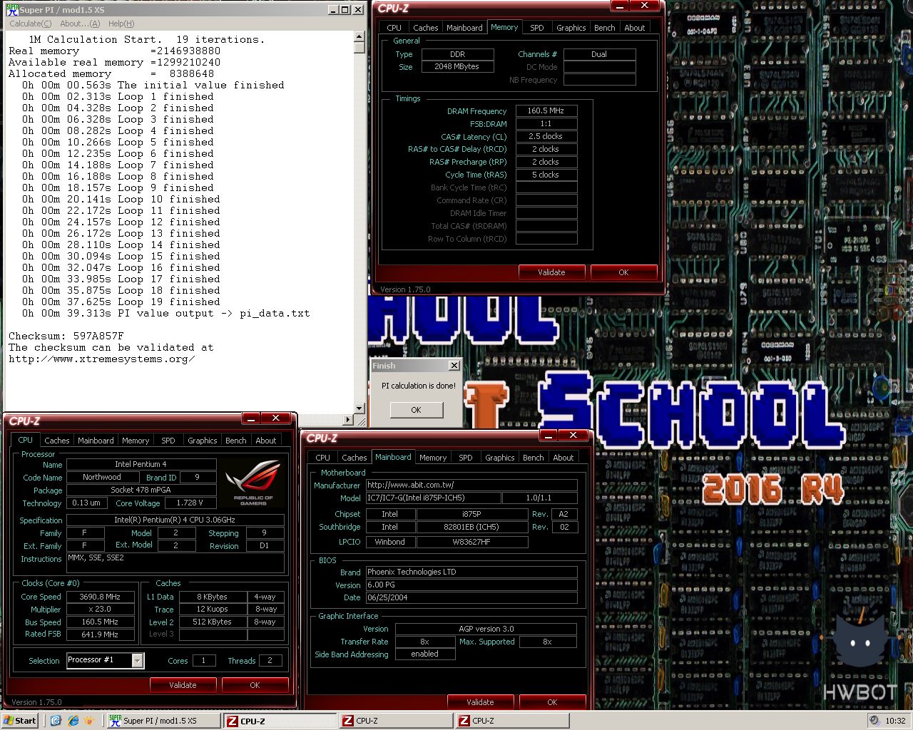913x730 pixels.
Task: Click the Super PI horizontal scrollbar right arrow
Action: pos(348,420)
